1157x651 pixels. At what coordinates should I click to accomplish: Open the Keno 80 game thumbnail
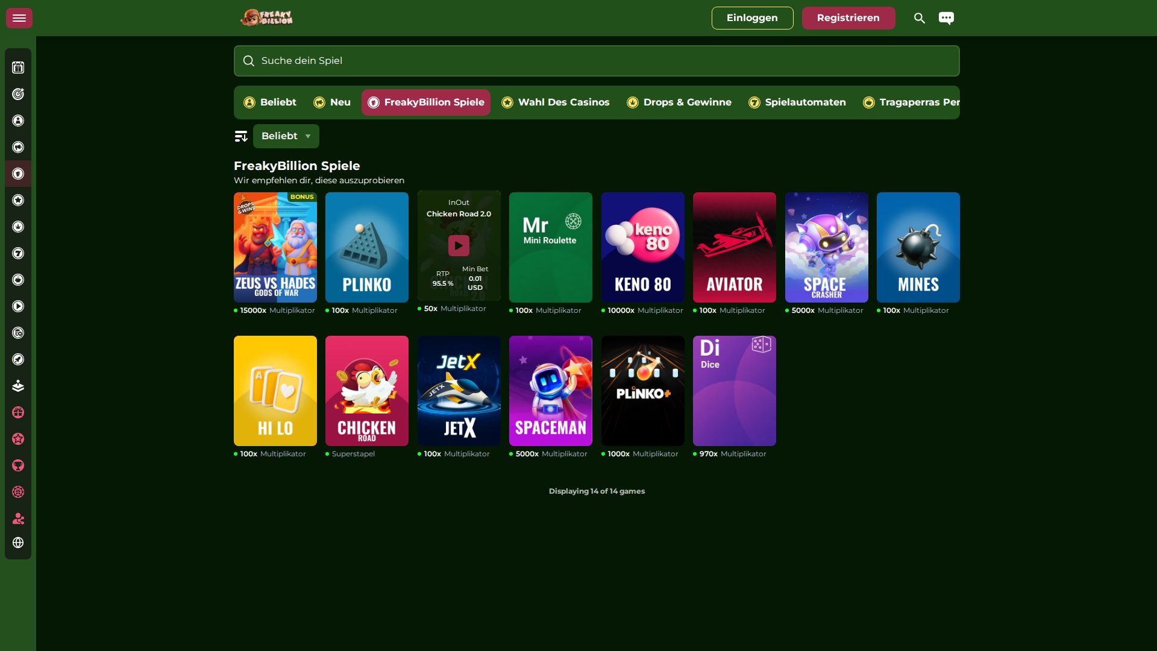(643, 247)
